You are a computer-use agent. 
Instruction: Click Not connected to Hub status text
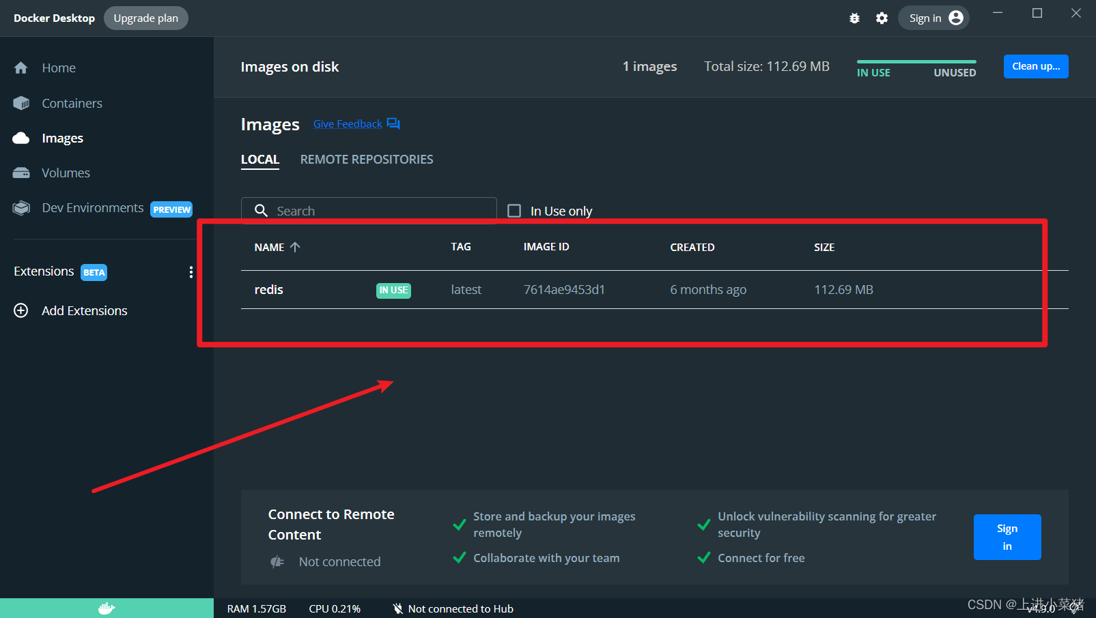(x=461, y=608)
